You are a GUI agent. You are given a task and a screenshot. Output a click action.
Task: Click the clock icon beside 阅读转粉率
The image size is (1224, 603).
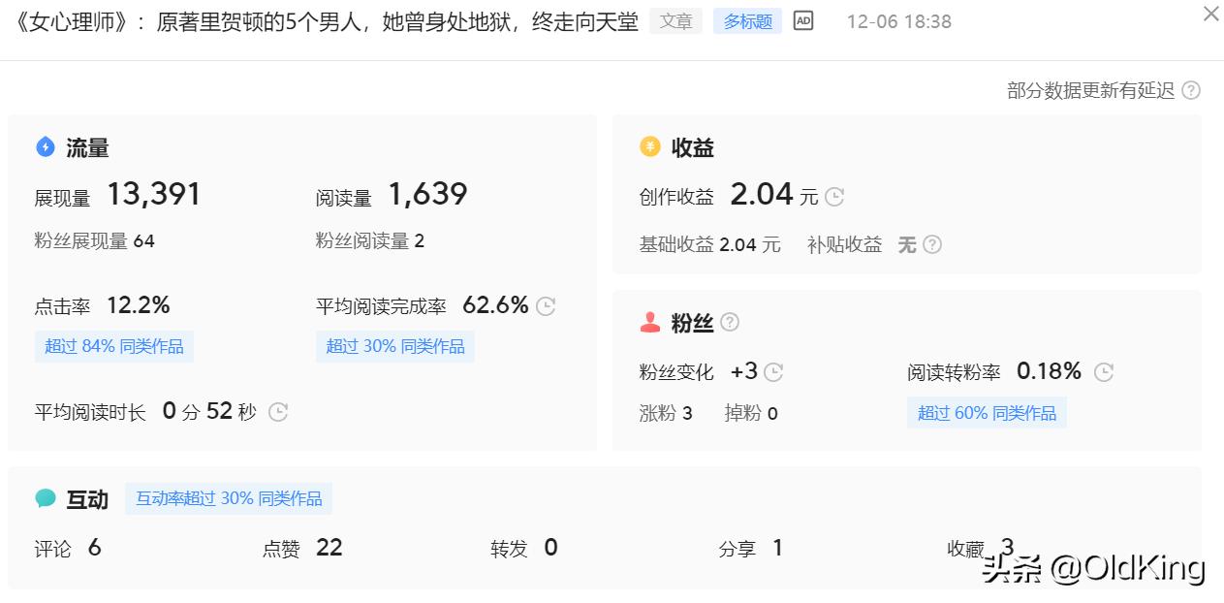pos(1106,371)
